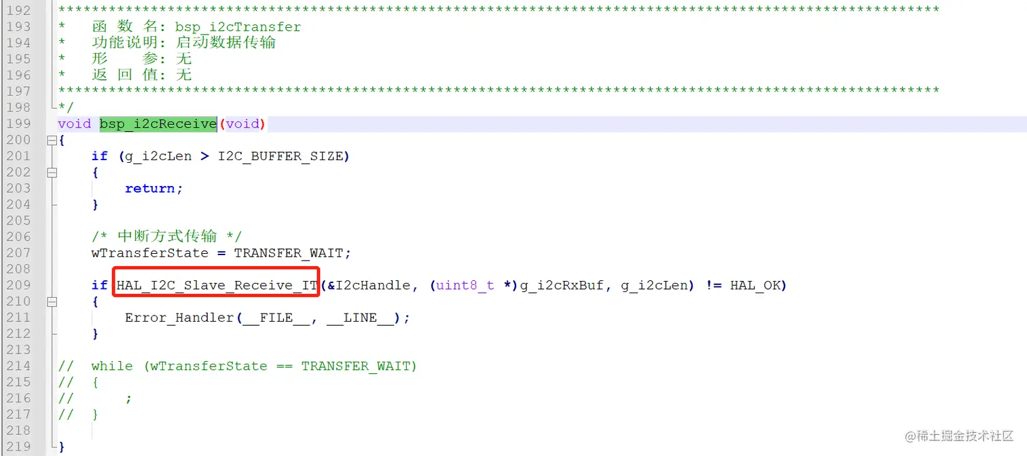The image size is (1027, 456).
Task: Click the I2C_BUFFER_SIZE constant
Action: pyautogui.click(x=281, y=156)
